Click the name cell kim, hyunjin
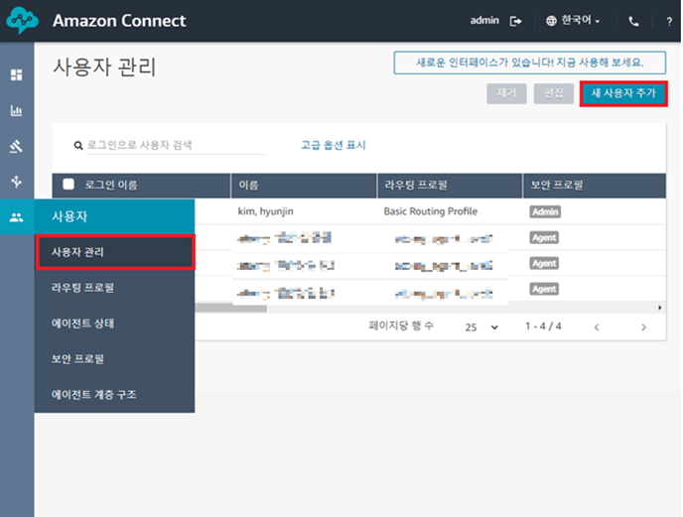Viewport: 683px width, 517px height. [265, 211]
